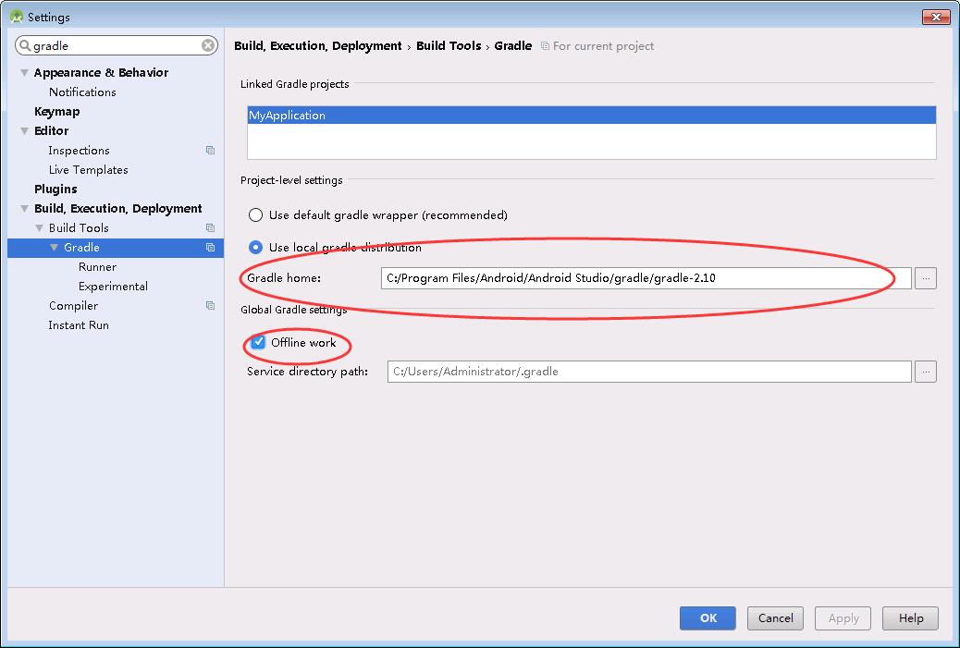The image size is (960, 648).
Task: Click the Cancel button
Action: (775, 618)
